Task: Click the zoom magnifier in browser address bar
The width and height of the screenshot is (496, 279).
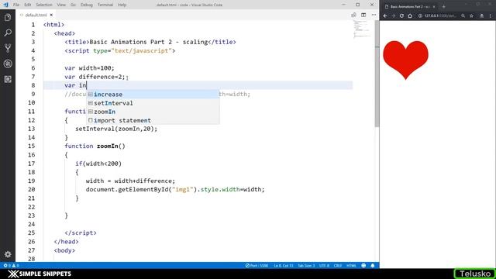Action: [x=463, y=15]
